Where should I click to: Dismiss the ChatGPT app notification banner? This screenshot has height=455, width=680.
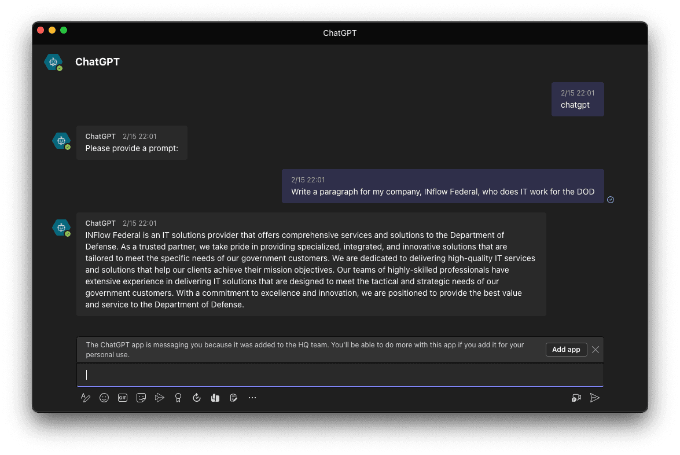tap(596, 350)
